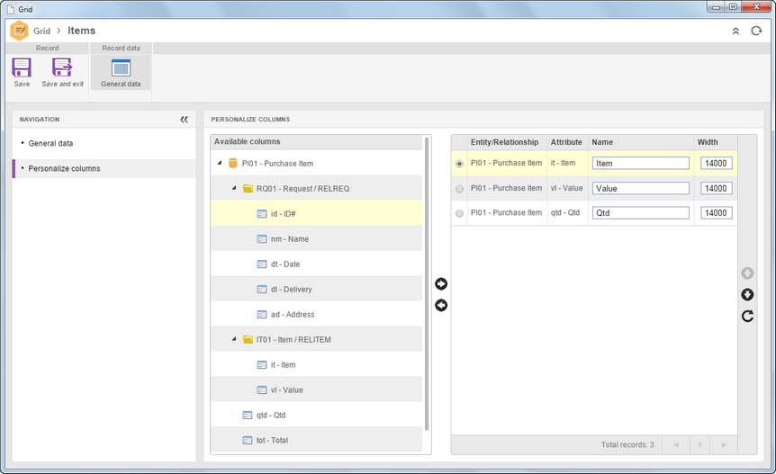Viewport: 776px width, 474px height.
Task: Select the radio button for it - Item row
Action: coord(459,164)
